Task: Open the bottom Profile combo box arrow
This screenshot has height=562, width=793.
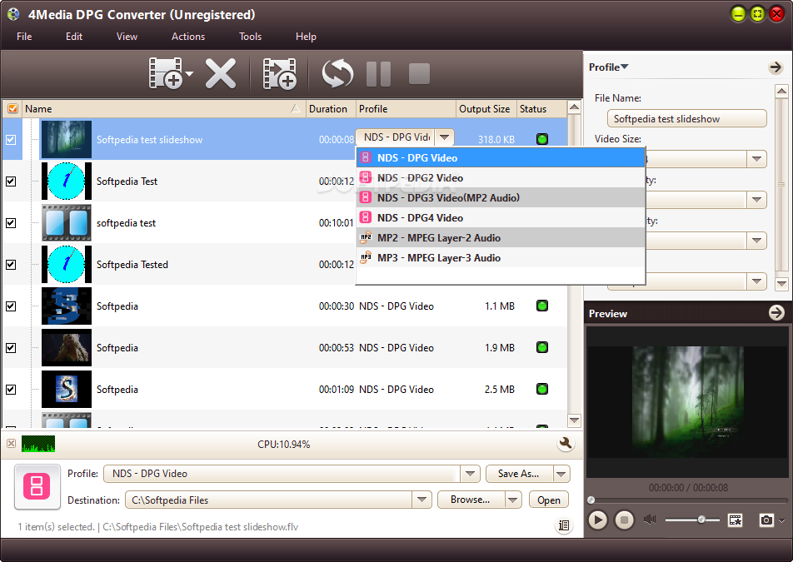Action: coord(470,474)
